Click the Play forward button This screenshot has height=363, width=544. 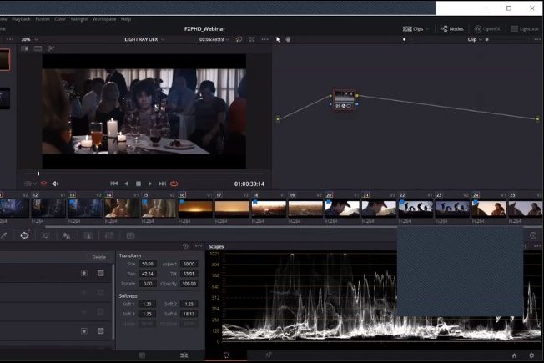[150, 184]
